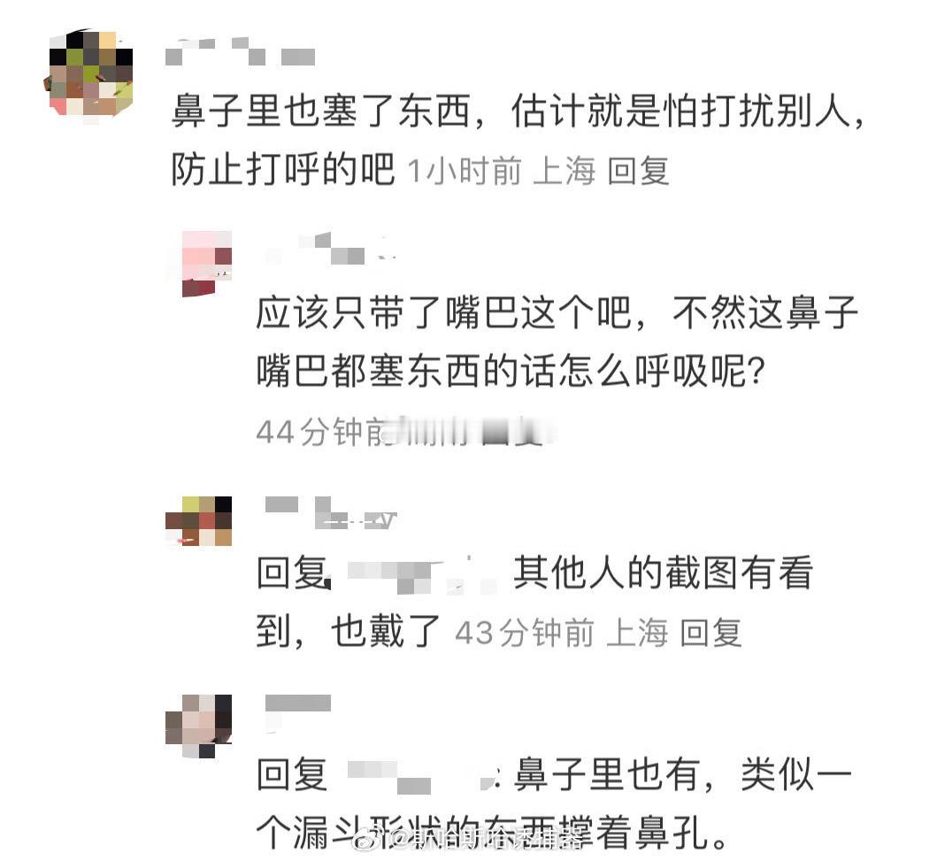Open the pink avatar of 应该只带了嘴巴 commenter
Viewport: 937px width, 861px height.
(206, 264)
